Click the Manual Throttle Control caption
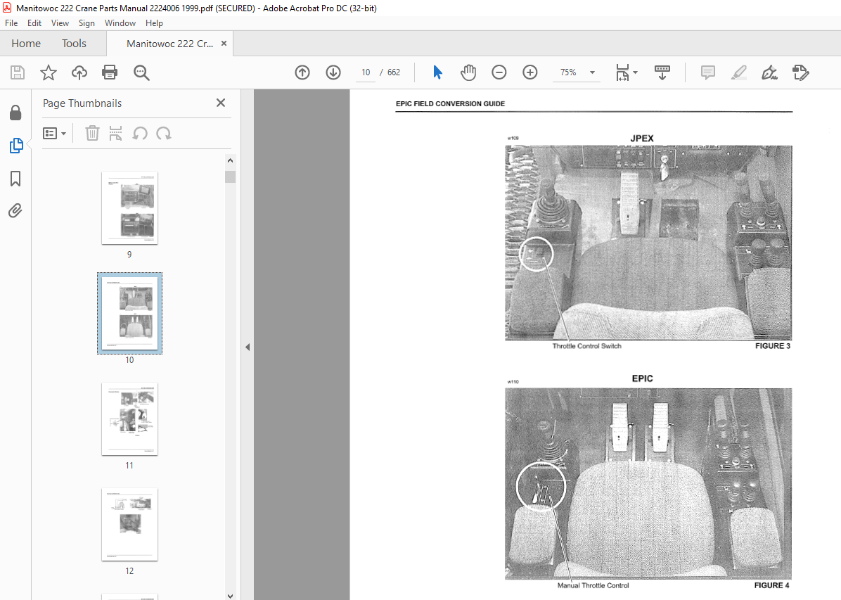The width and height of the screenshot is (841, 600). pos(593,585)
